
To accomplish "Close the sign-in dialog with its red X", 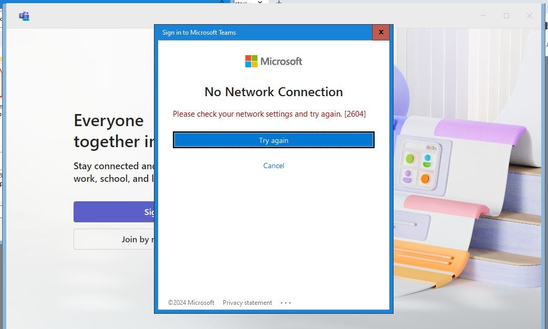I will (x=380, y=32).
